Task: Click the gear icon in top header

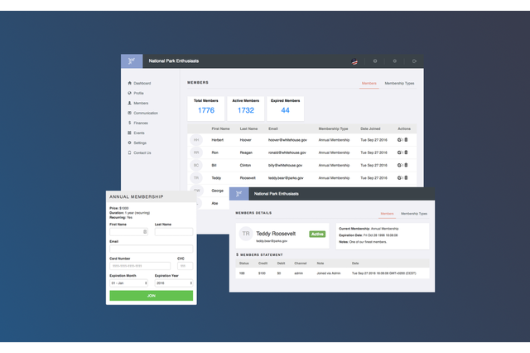Action: click(x=394, y=61)
